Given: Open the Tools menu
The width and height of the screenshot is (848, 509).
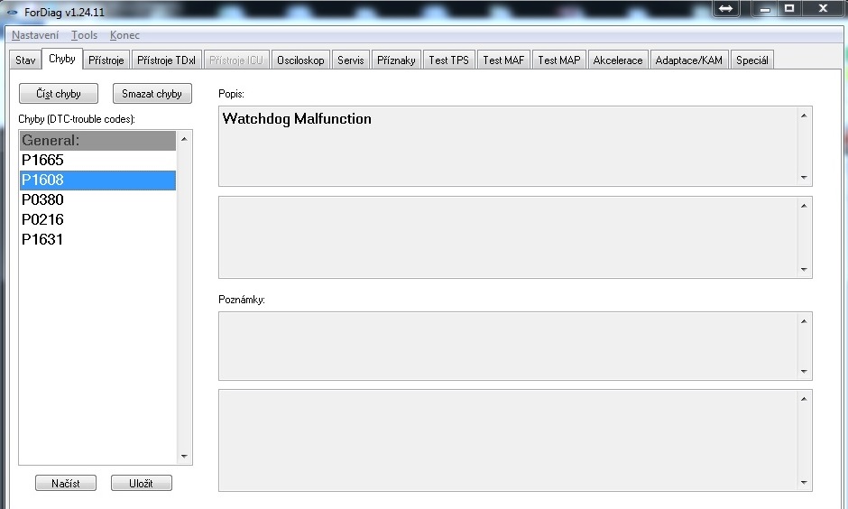Looking at the screenshot, I should 84,35.
